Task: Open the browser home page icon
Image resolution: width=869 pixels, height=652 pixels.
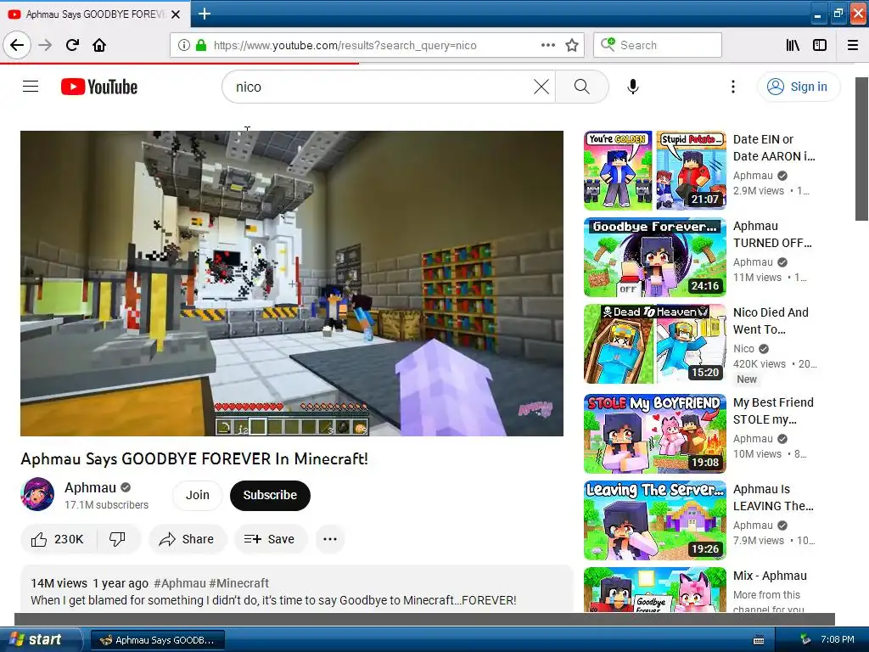Action: [x=99, y=45]
